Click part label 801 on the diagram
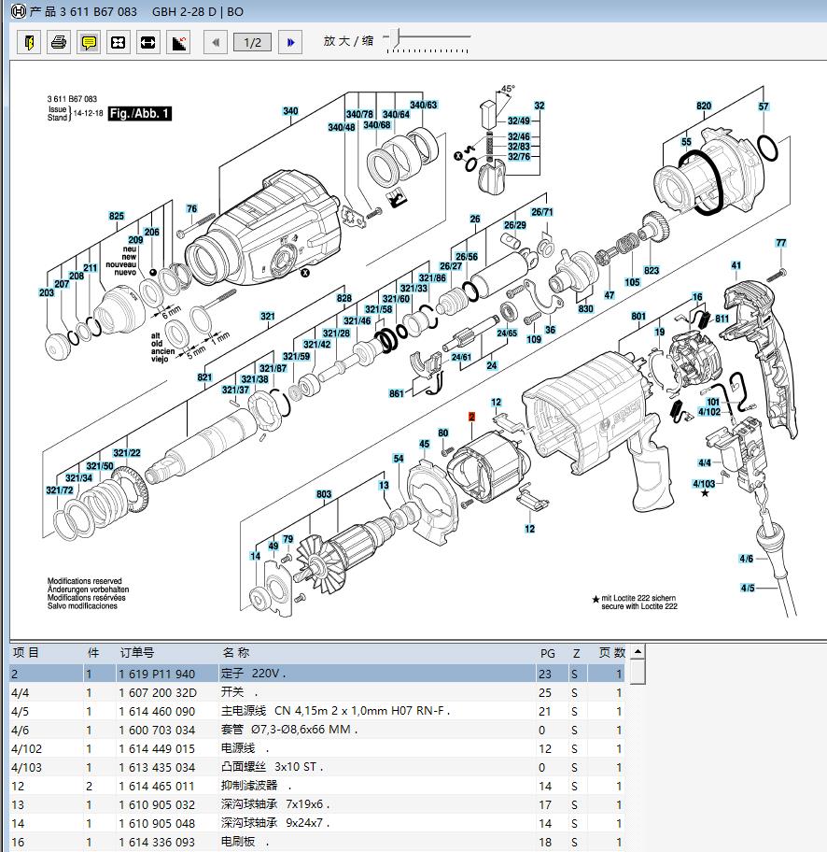The width and height of the screenshot is (827, 852). [x=638, y=317]
